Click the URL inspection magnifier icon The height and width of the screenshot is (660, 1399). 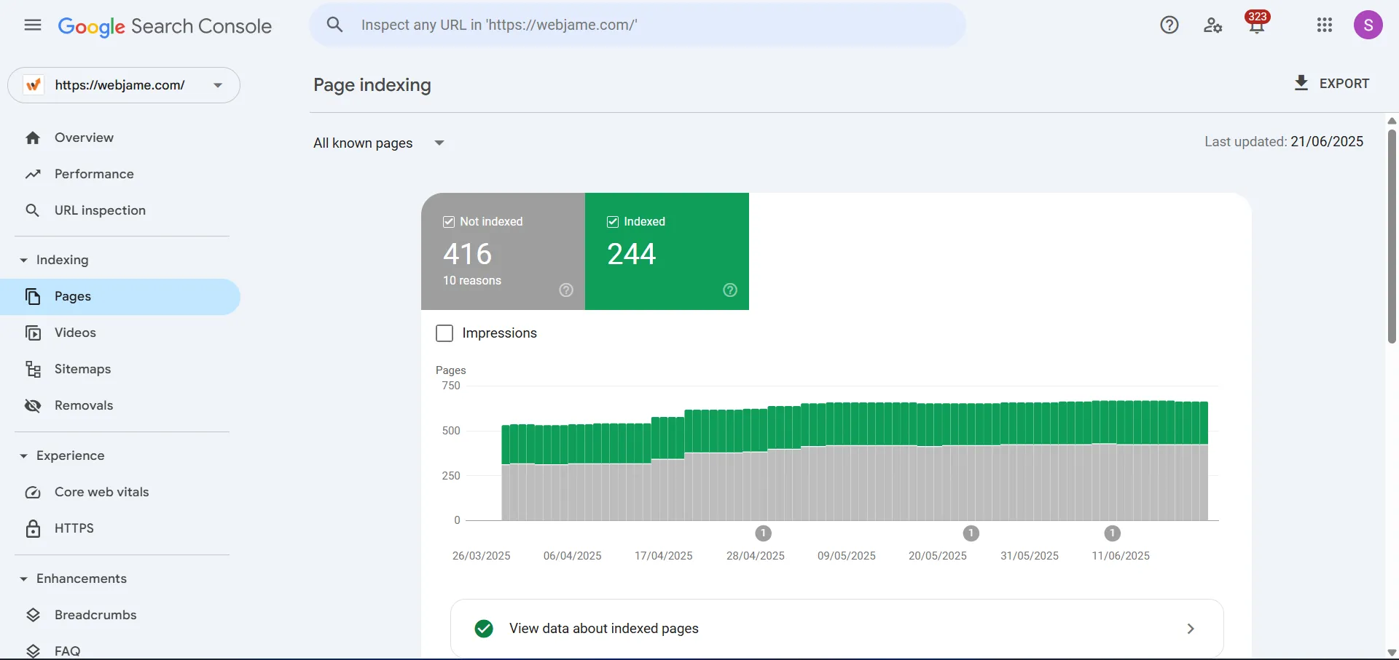[32, 210]
